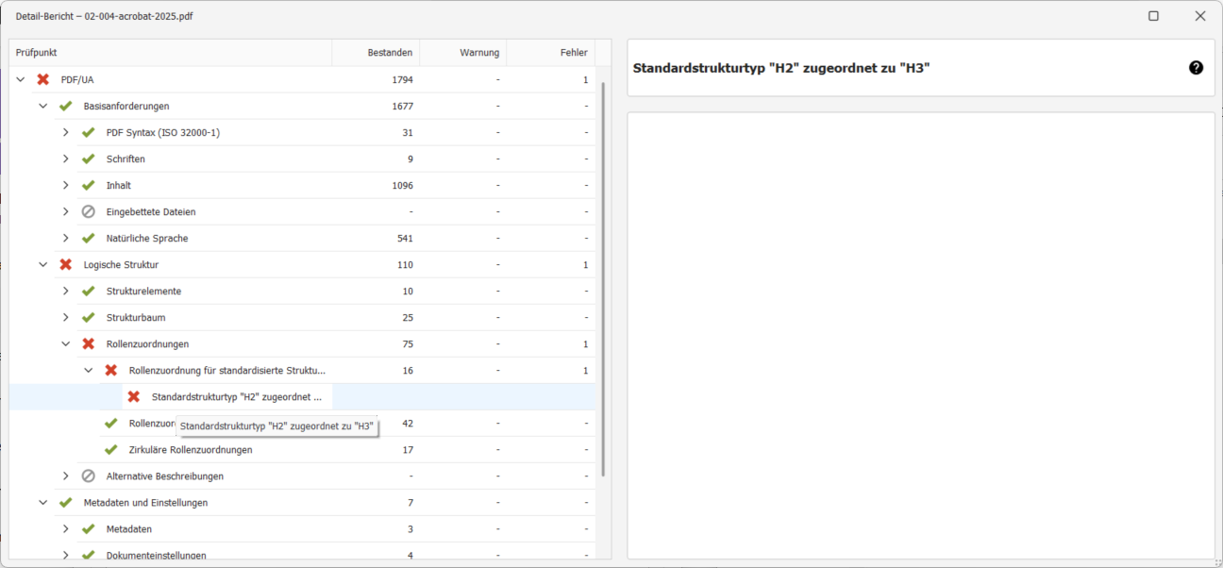Collapse the Metadaten und Einstellungen section

point(43,503)
